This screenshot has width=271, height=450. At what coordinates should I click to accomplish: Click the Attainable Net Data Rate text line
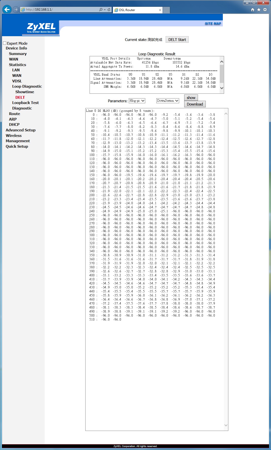[x=140, y=63]
